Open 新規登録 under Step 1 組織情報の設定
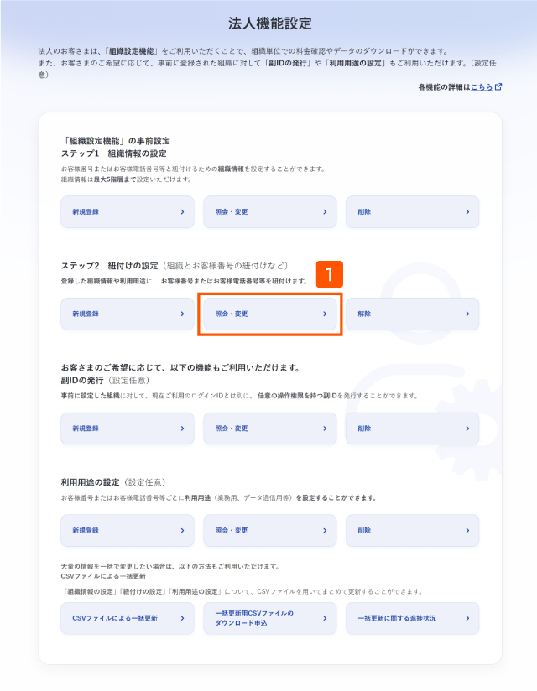The width and height of the screenshot is (537, 691). (128, 212)
